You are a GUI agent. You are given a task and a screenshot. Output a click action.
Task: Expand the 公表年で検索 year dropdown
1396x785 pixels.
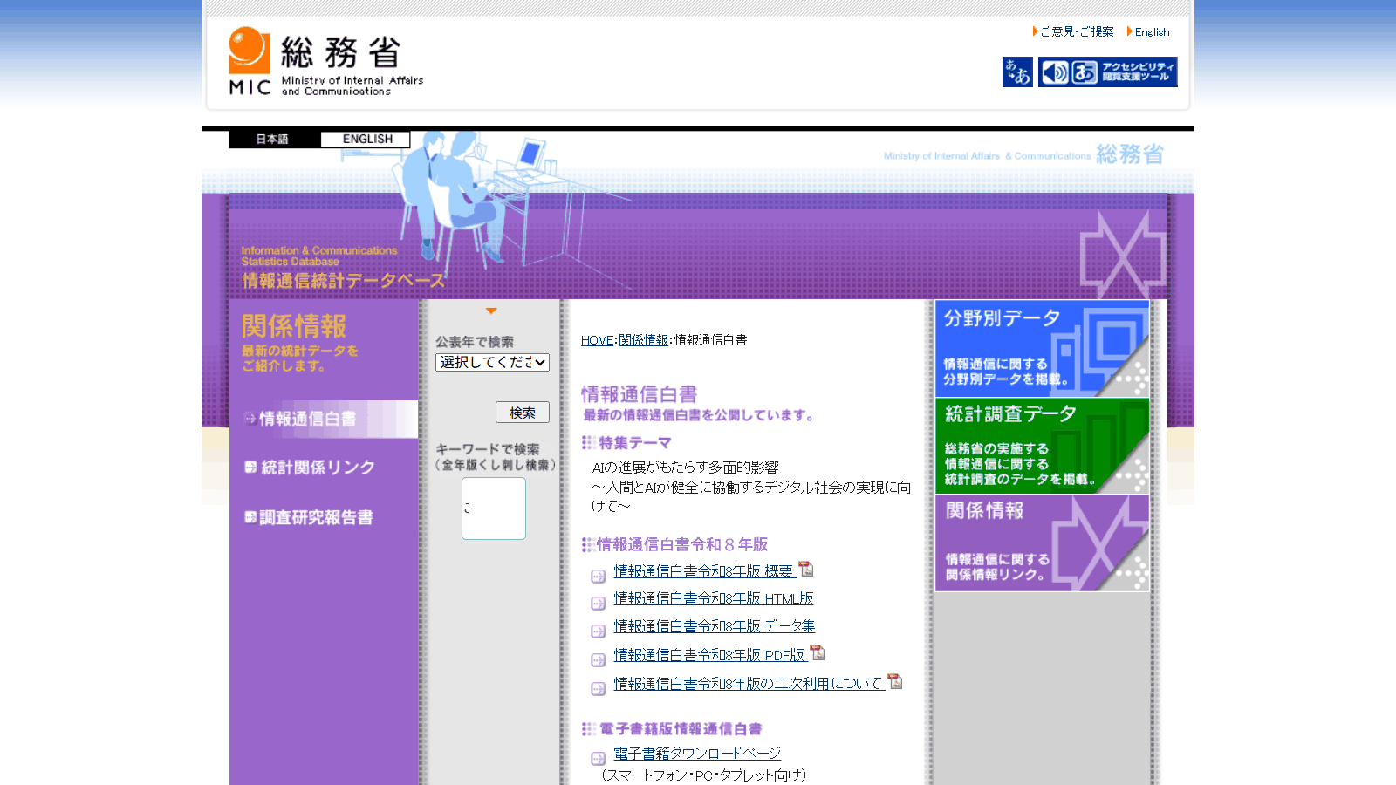click(492, 362)
